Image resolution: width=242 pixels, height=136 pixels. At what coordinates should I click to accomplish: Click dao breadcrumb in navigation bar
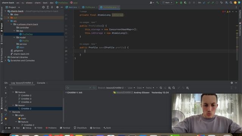tap(51, 3)
